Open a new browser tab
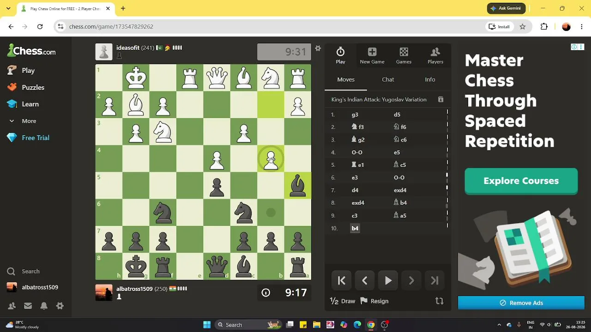The height and width of the screenshot is (332, 591). click(123, 8)
